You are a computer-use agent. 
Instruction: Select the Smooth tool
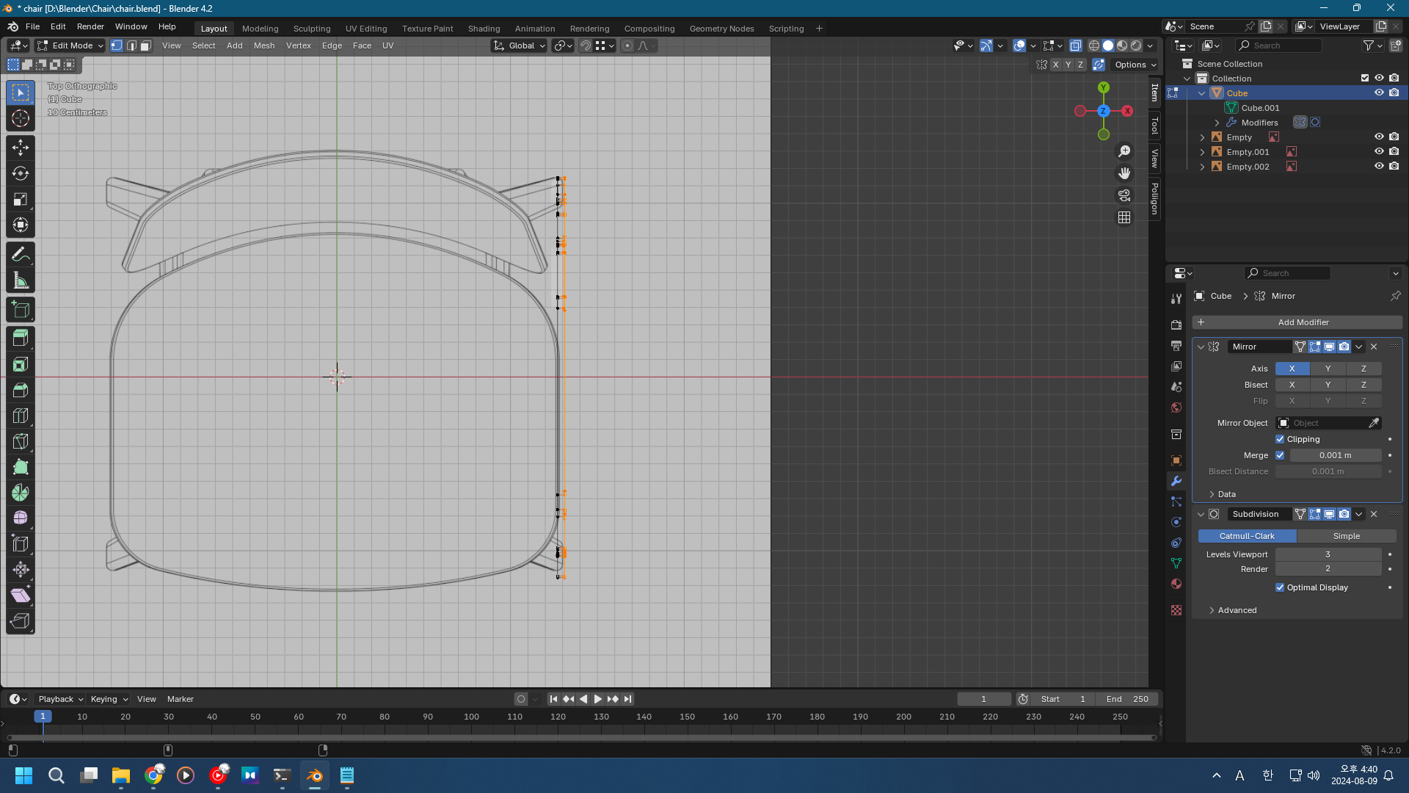[21, 518]
